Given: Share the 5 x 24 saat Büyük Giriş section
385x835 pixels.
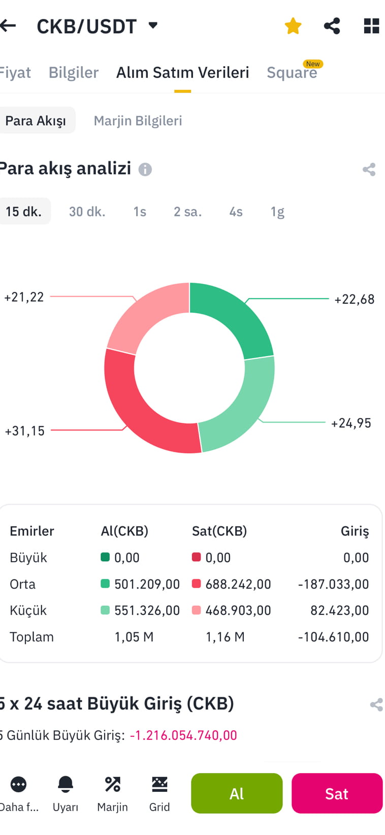Looking at the screenshot, I should [377, 704].
